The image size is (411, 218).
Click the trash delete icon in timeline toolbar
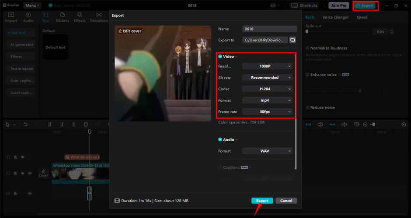(x=86, y=125)
